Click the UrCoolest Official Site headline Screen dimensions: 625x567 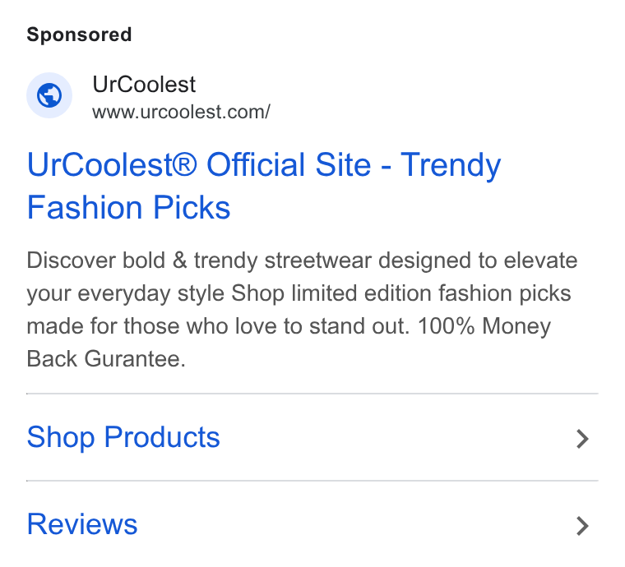click(x=263, y=186)
